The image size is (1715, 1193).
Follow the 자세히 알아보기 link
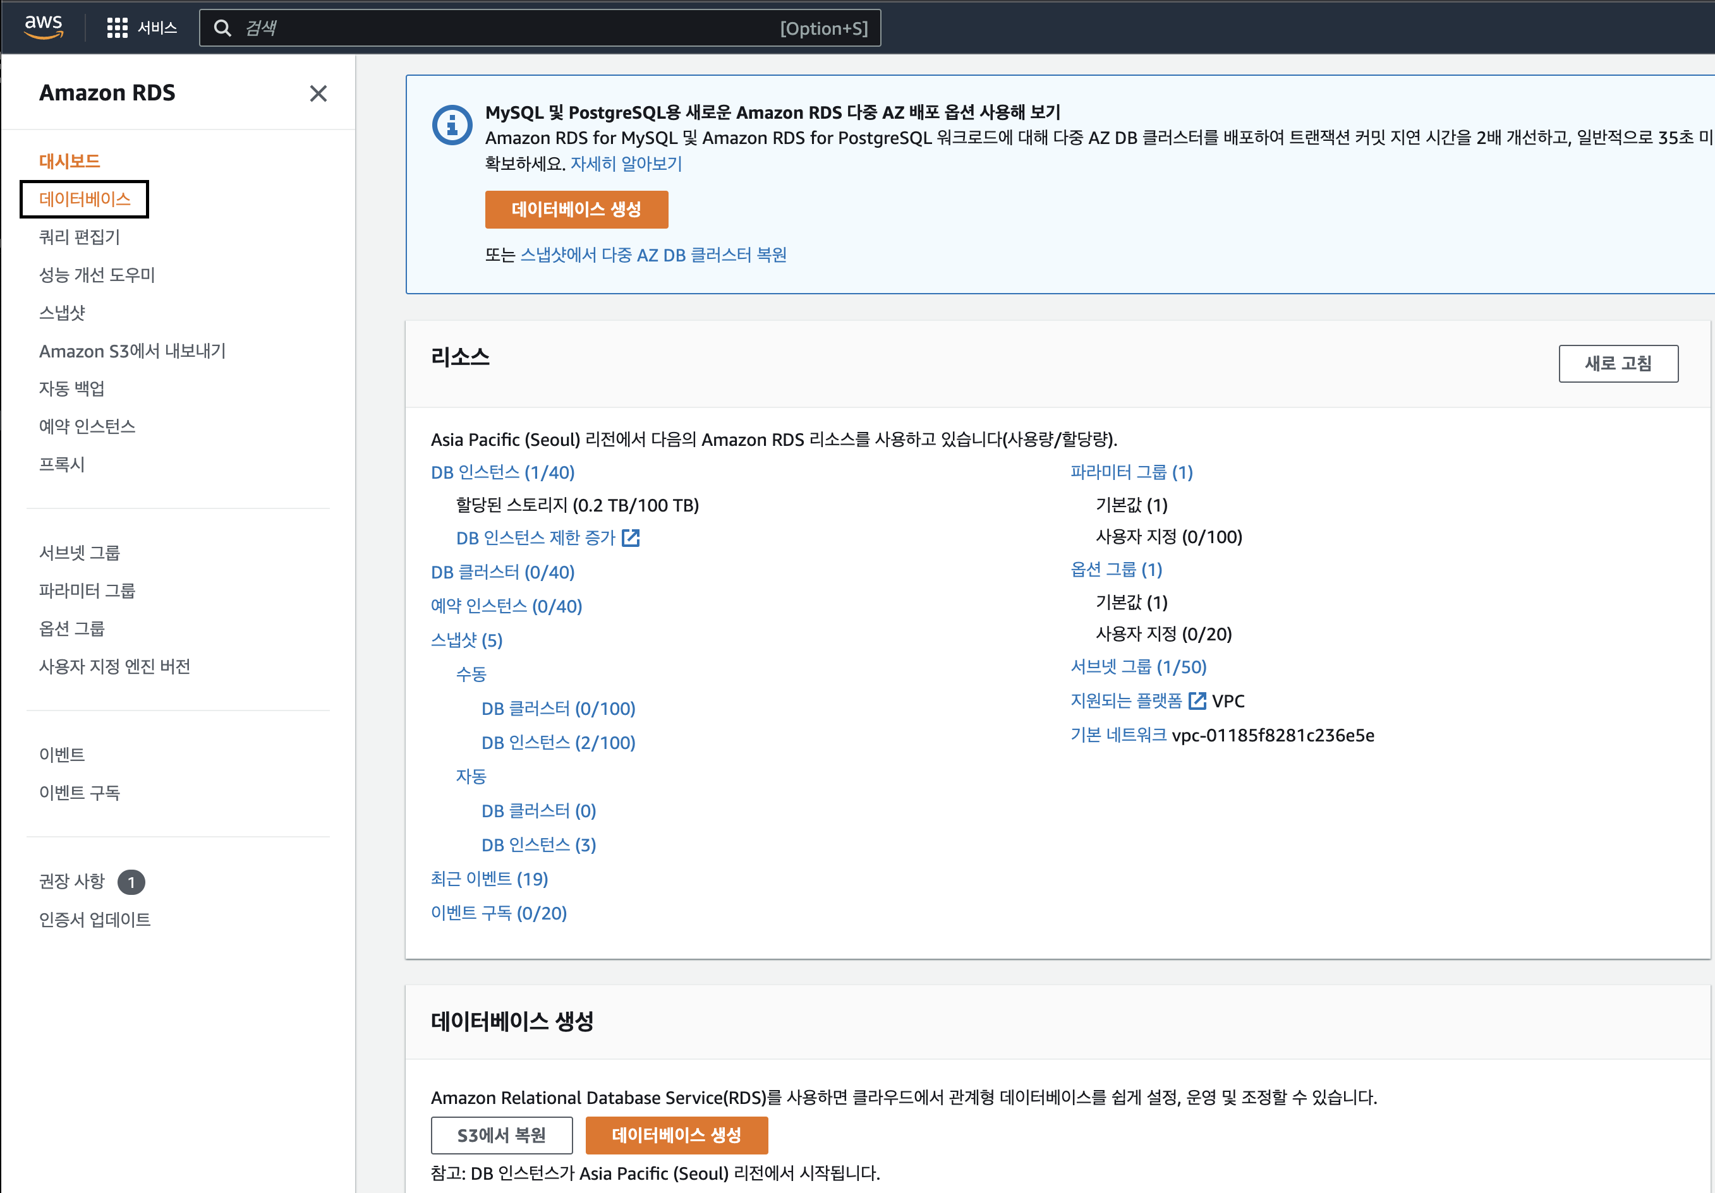tap(626, 164)
